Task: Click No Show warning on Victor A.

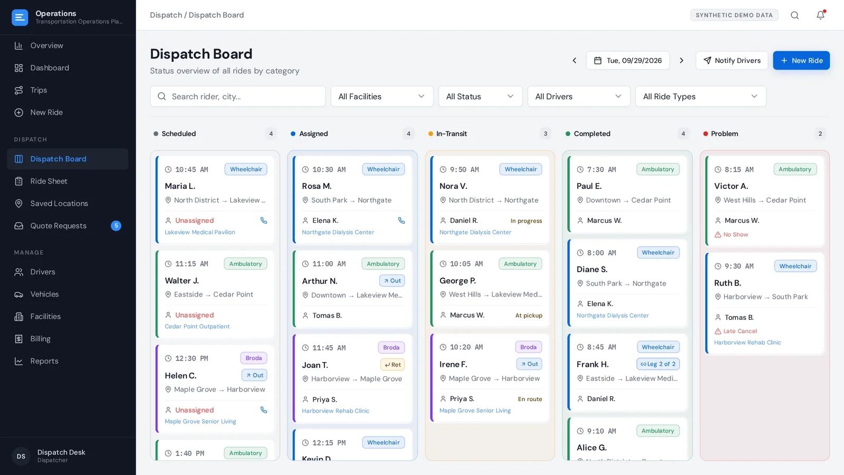Action: (731, 235)
